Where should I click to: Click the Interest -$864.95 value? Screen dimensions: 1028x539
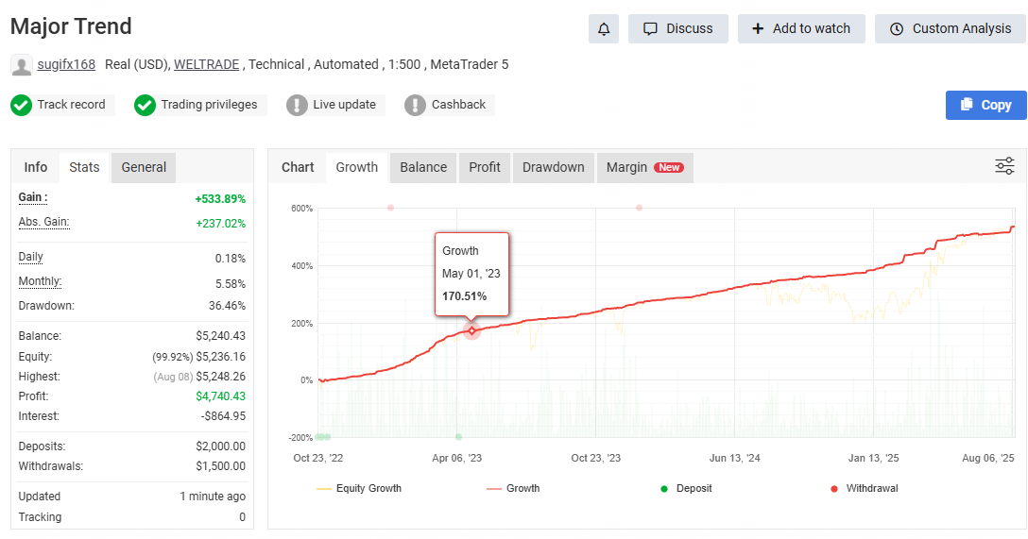pos(223,416)
